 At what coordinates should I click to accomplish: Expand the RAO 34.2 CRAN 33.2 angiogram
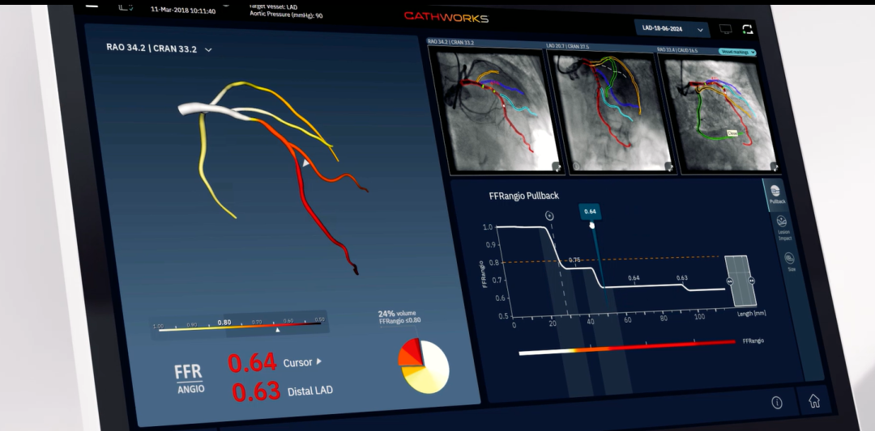coord(557,166)
